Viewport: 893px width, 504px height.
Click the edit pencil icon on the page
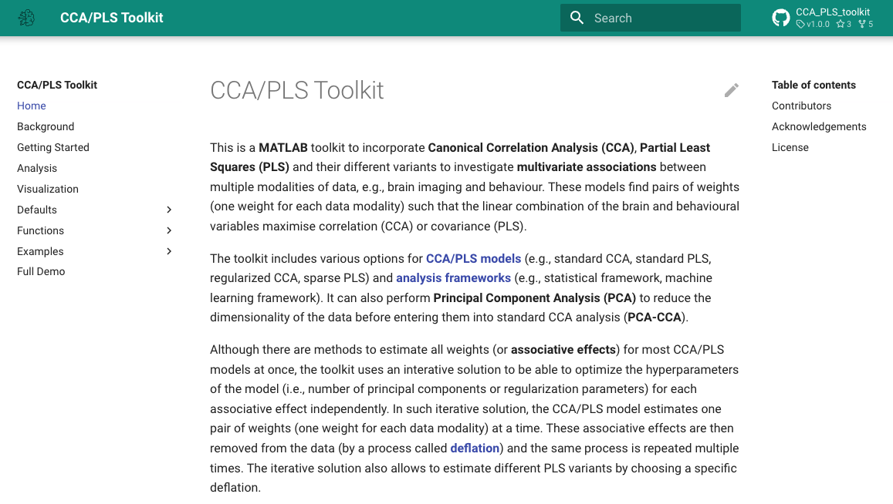pyautogui.click(x=731, y=90)
